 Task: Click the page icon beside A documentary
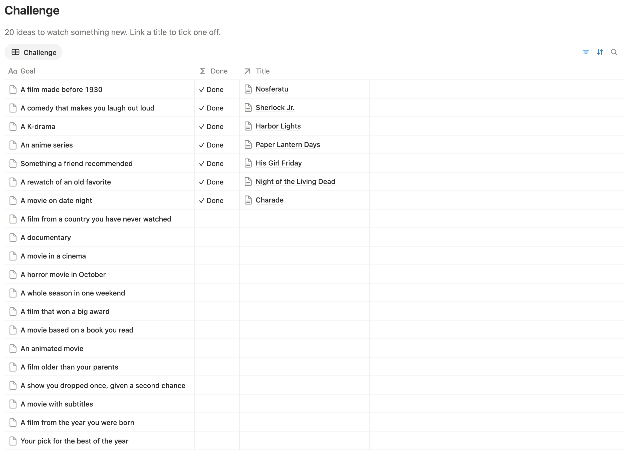click(x=13, y=237)
